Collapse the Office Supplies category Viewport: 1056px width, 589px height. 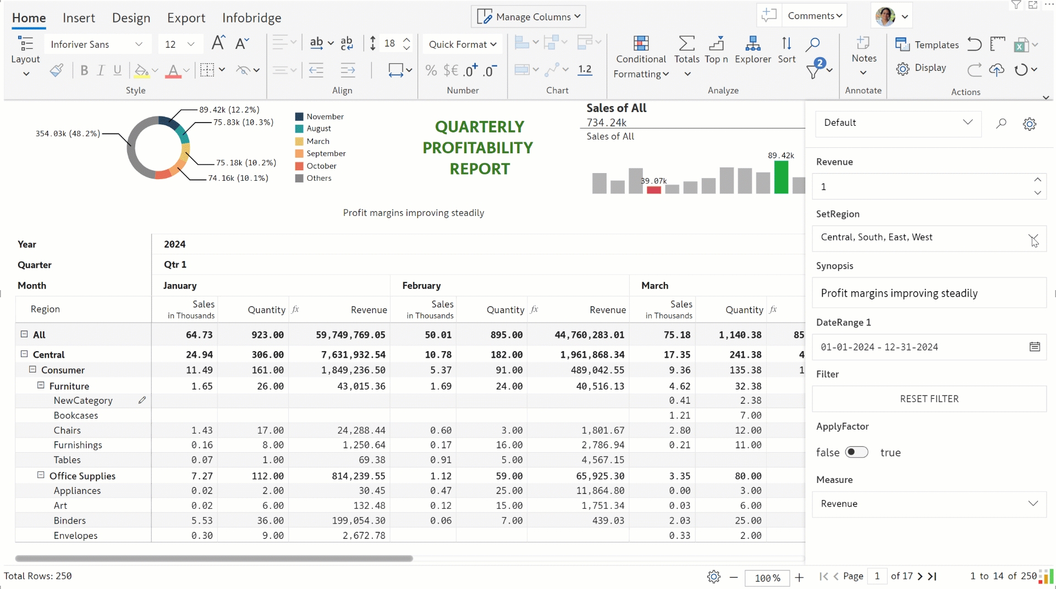click(x=41, y=475)
